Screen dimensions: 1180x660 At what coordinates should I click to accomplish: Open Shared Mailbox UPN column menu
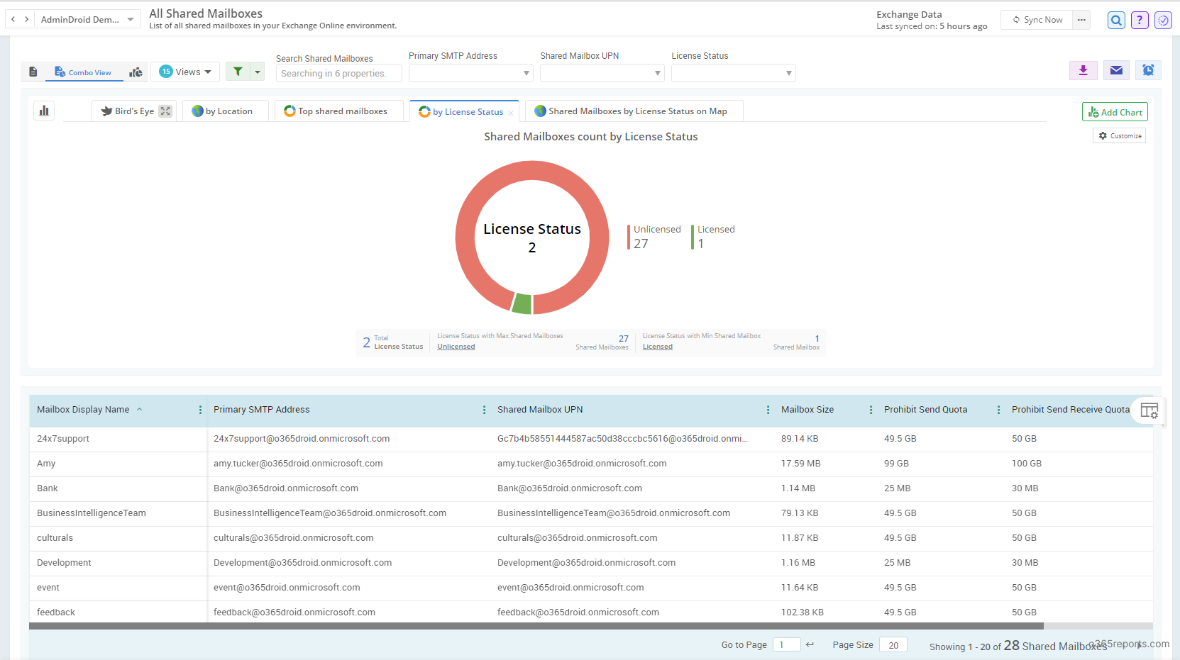pyautogui.click(x=768, y=410)
